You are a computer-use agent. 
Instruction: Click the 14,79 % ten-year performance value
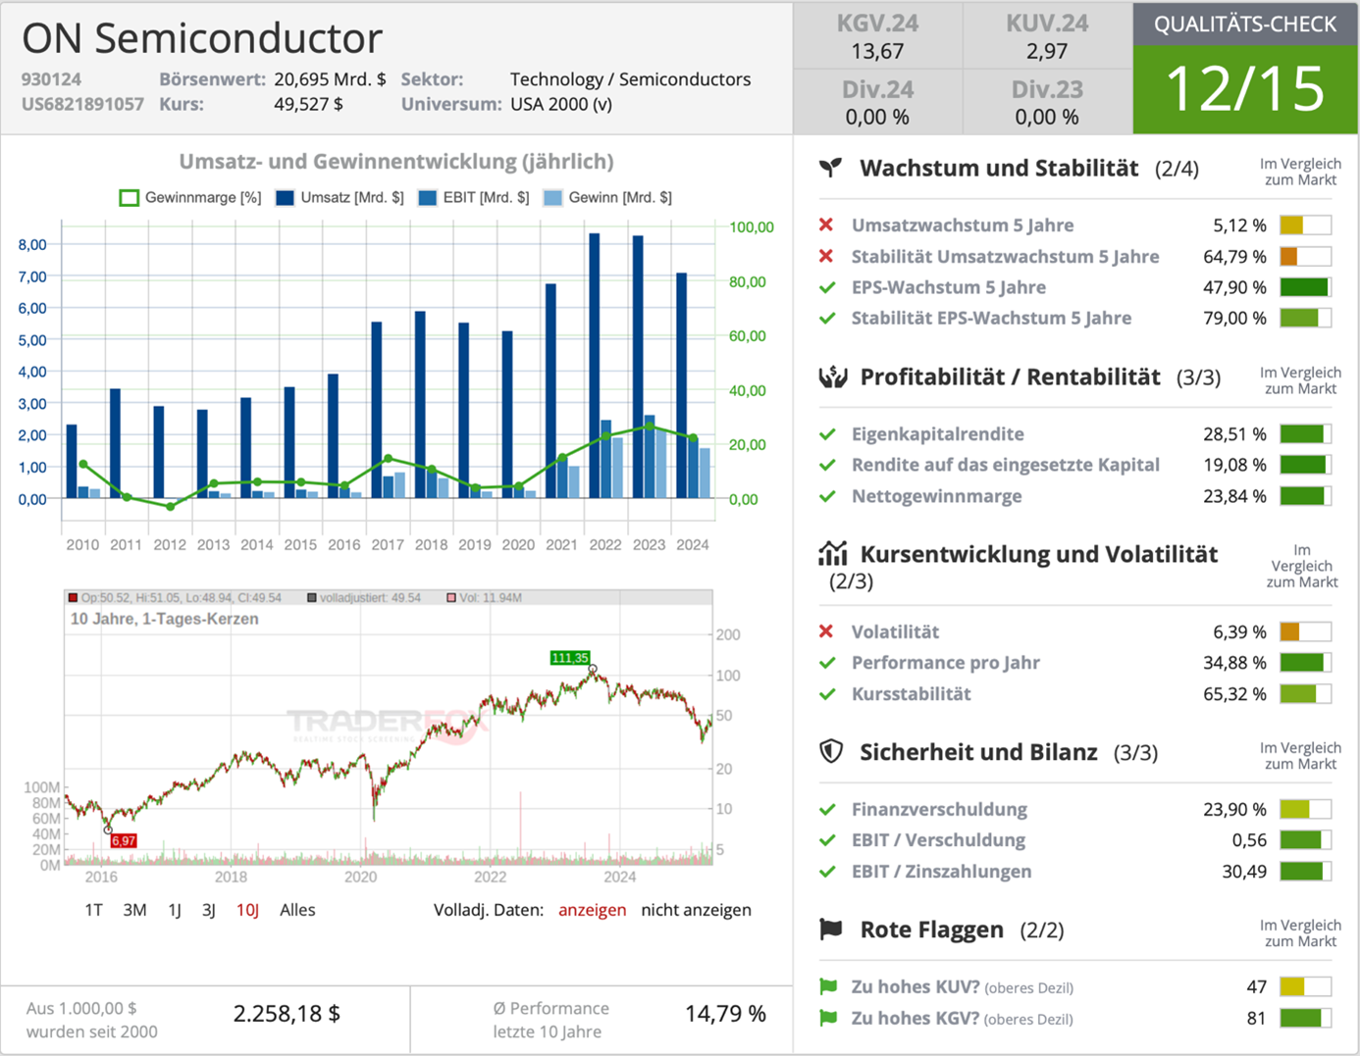pyautogui.click(x=725, y=1014)
